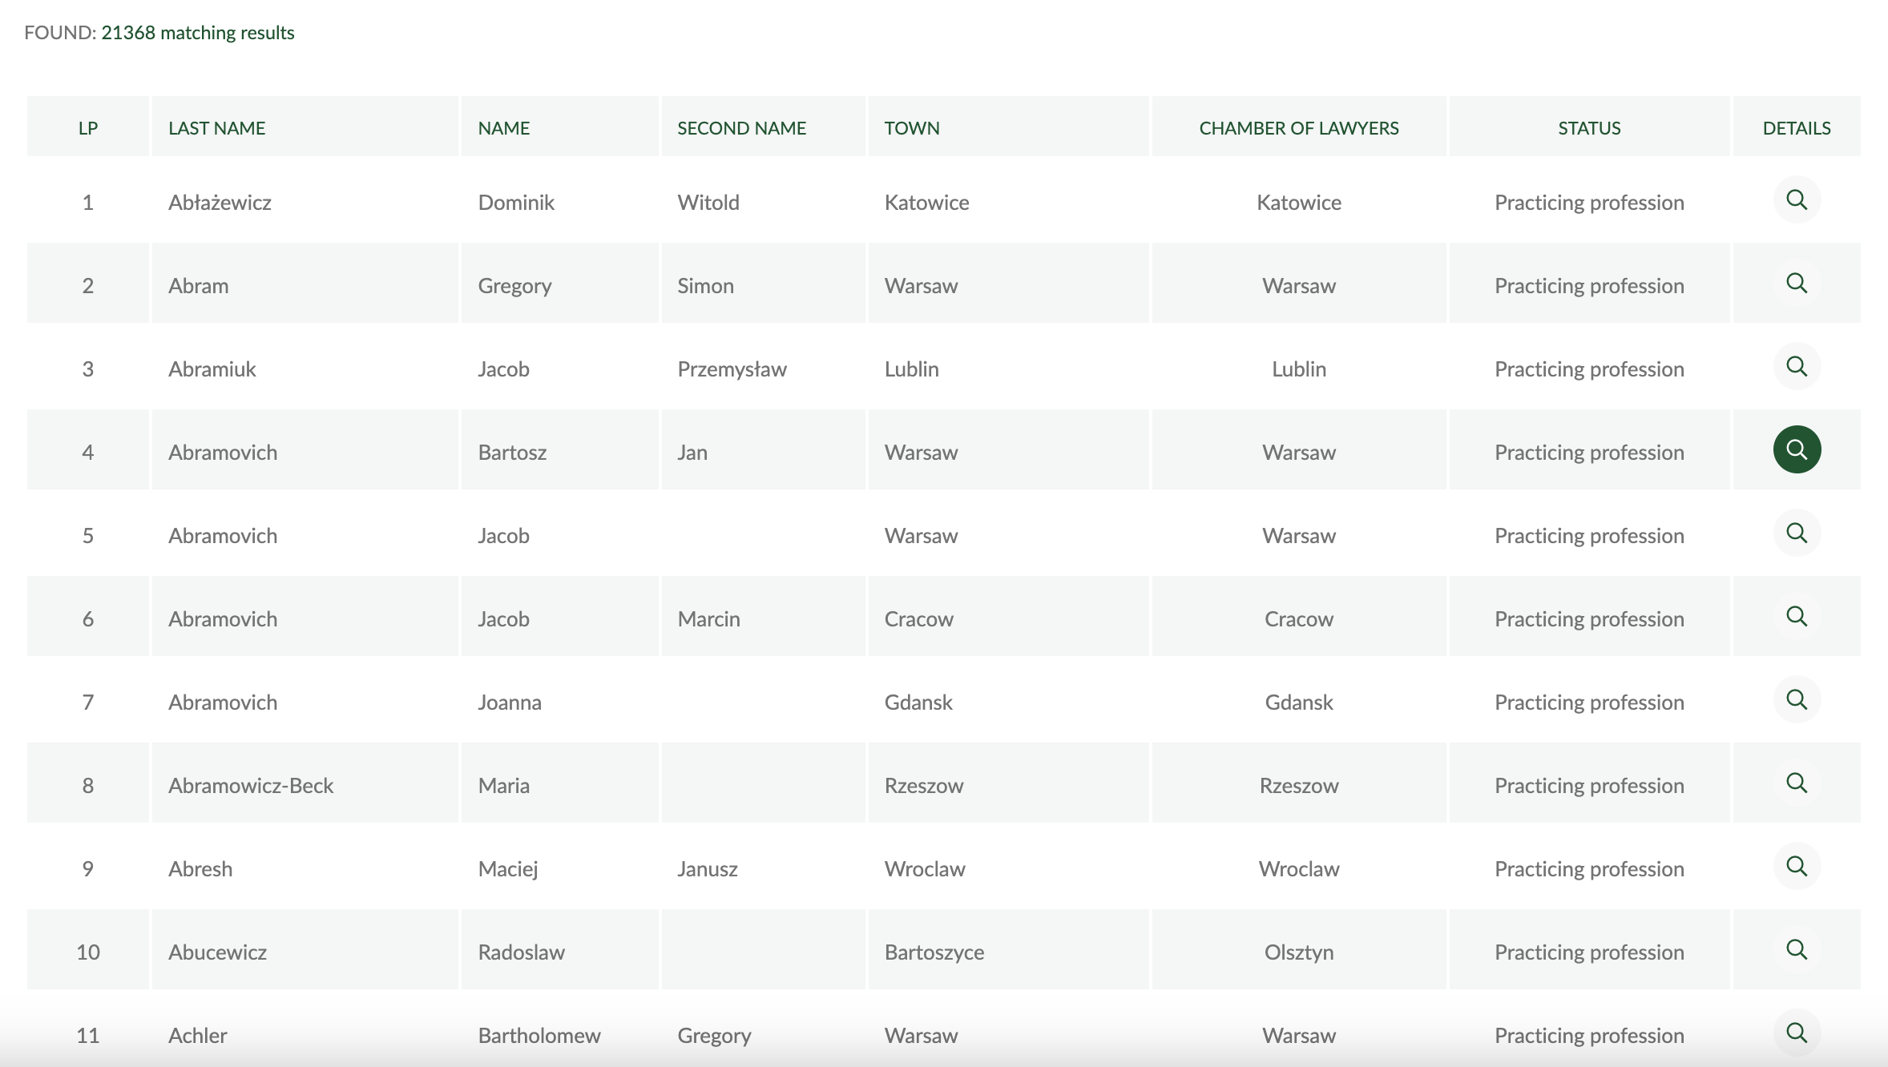
Task: Click the SECOND NAME column header
Action: click(741, 128)
